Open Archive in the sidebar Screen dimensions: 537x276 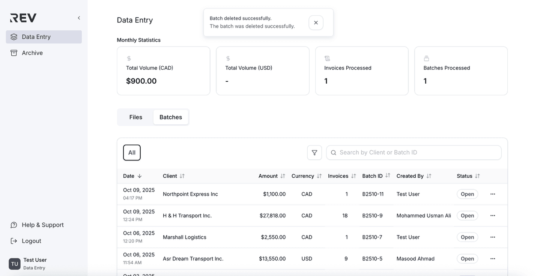click(32, 53)
